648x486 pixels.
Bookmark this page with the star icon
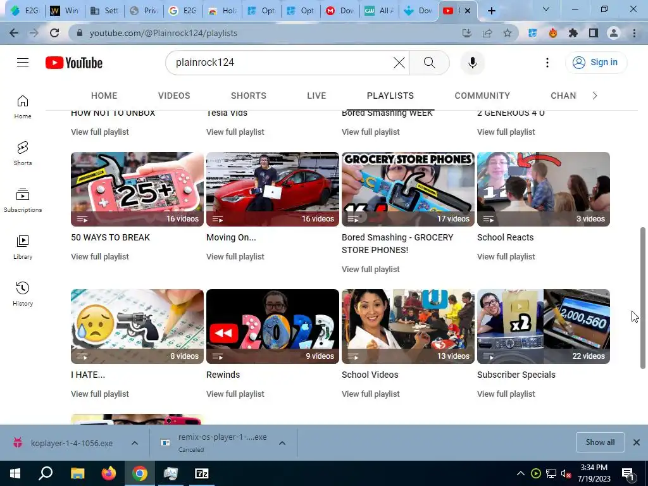pos(508,33)
